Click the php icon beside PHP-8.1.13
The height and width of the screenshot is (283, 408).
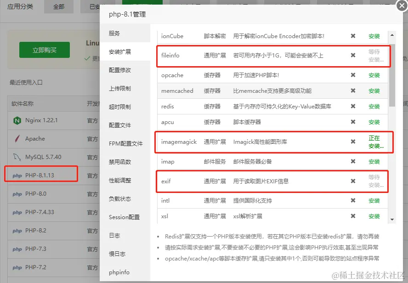click(x=17, y=175)
